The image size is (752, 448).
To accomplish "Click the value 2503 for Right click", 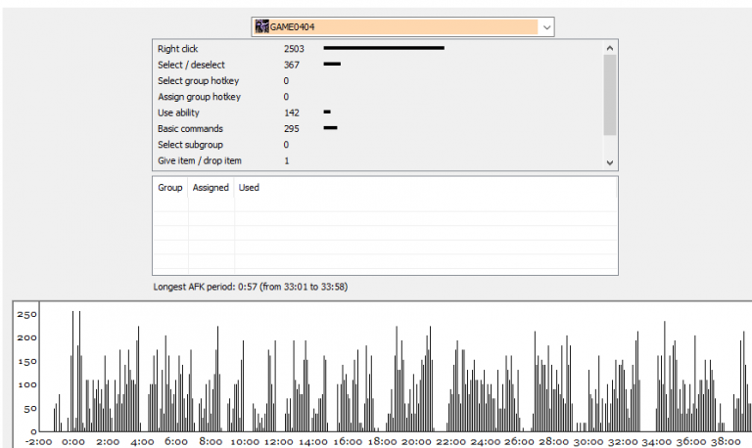I will [x=294, y=49].
